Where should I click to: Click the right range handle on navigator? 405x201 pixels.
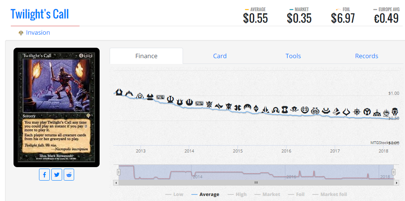(x=394, y=172)
